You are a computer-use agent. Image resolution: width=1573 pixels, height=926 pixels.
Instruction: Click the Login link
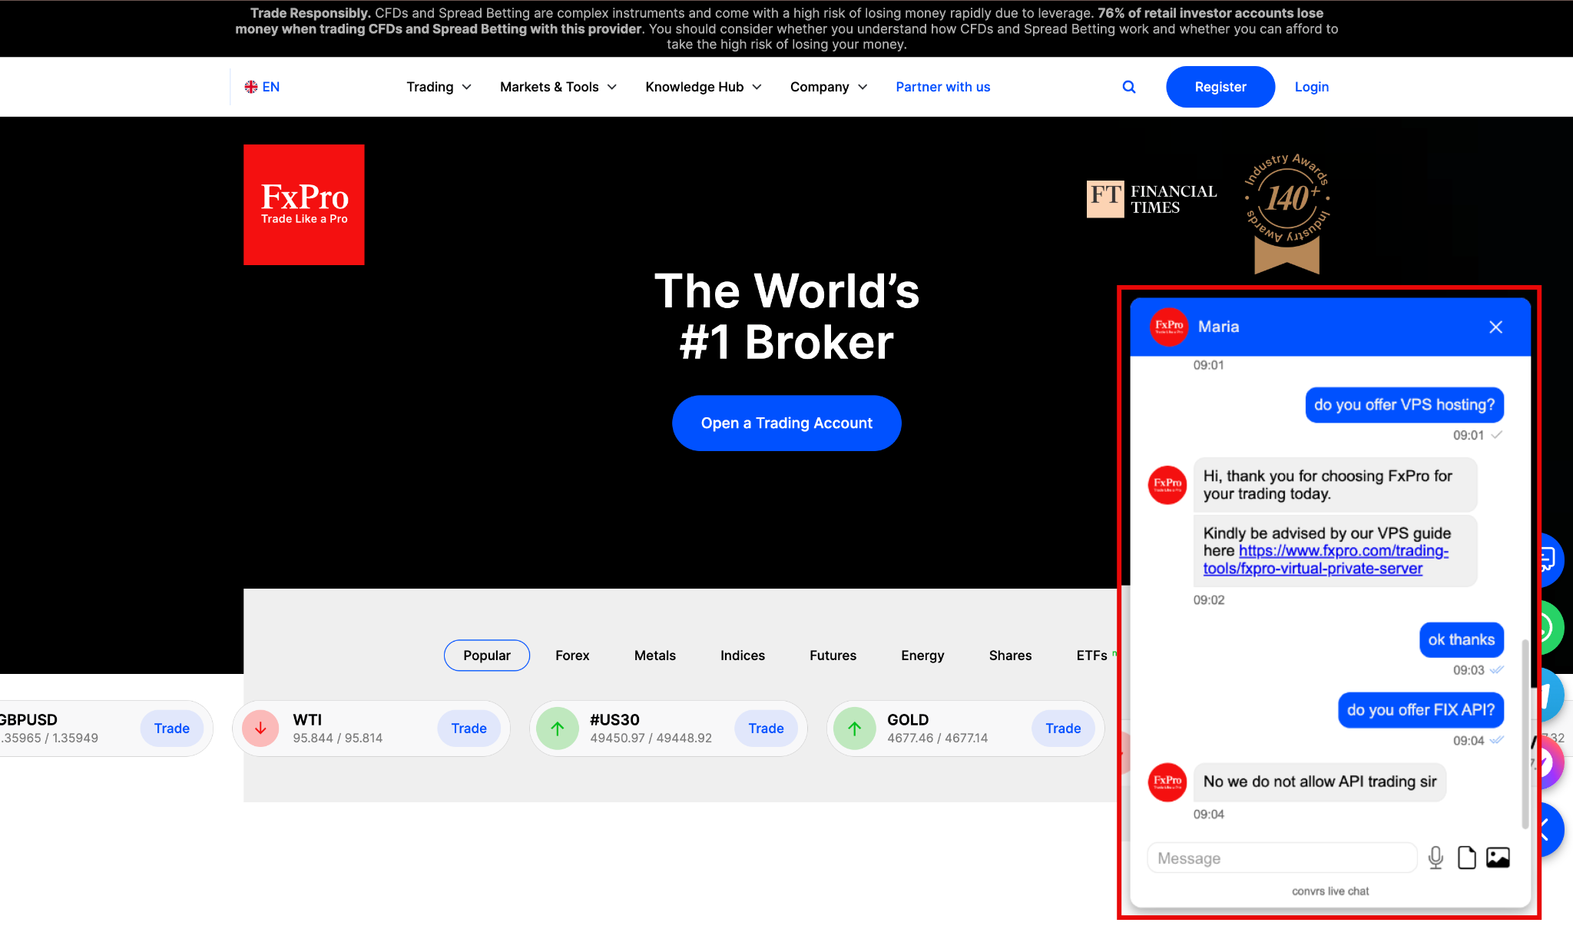pos(1311,87)
